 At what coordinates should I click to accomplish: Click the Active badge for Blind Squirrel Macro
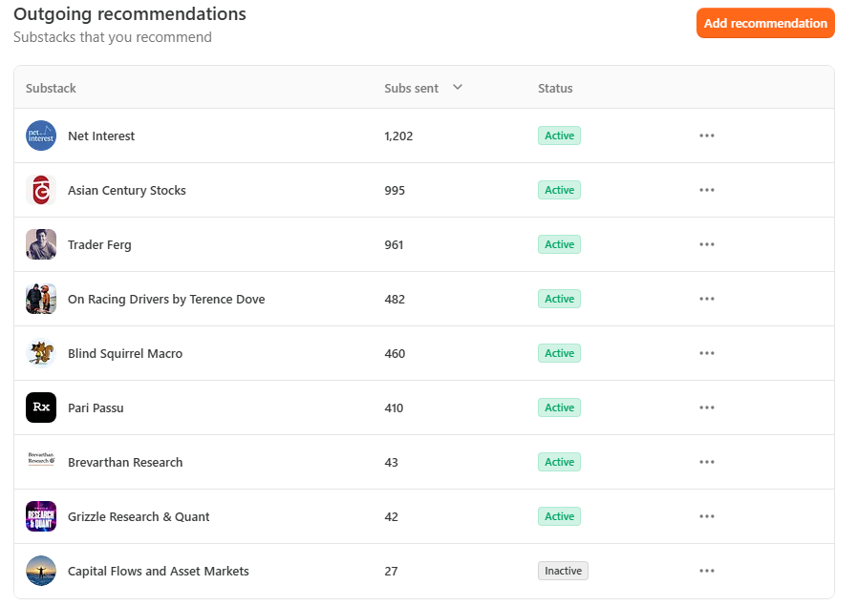tap(559, 353)
